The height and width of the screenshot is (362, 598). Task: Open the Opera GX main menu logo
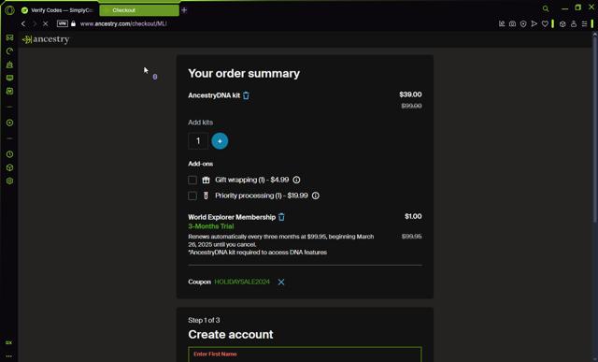click(9, 10)
